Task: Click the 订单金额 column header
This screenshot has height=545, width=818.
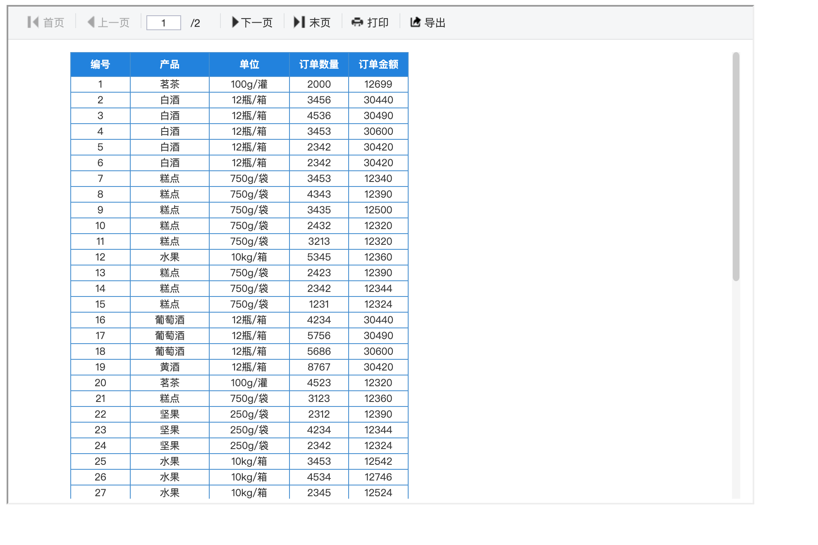Action: (378, 65)
